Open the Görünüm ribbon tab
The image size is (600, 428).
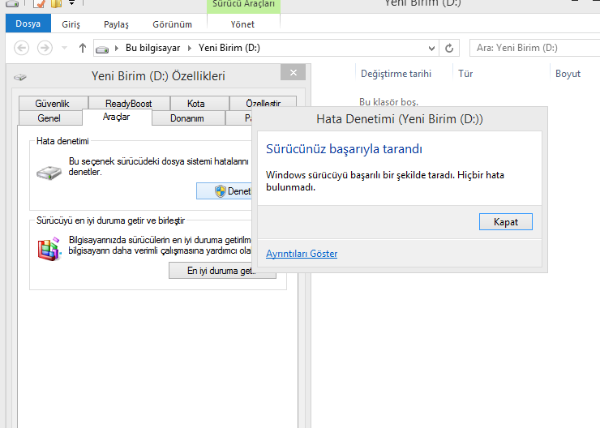tap(172, 24)
